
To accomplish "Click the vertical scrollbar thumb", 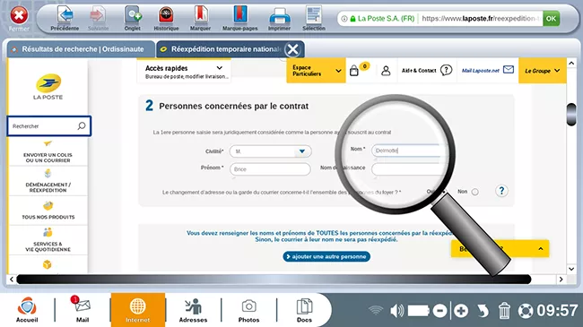I will point(571,115).
